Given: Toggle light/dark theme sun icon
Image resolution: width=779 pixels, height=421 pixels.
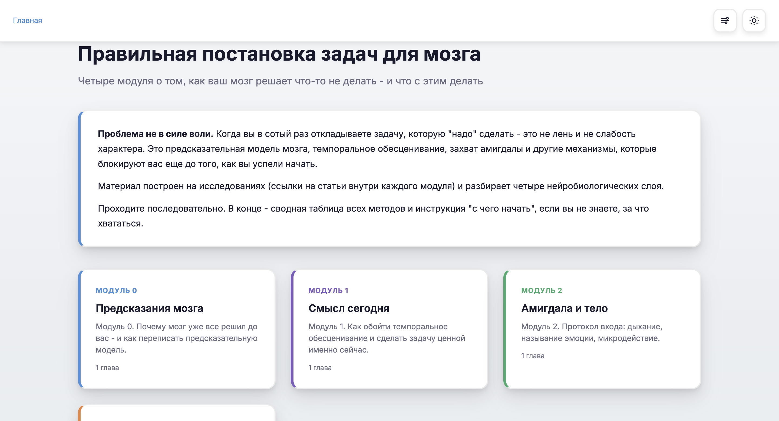Looking at the screenshot, I should [754, 21].
